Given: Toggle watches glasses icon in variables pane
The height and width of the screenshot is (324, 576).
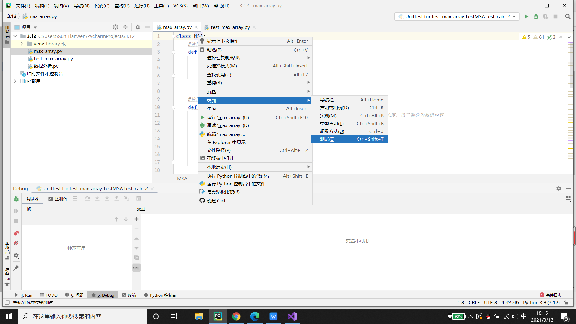Looking at the screenshot, I should [x=136, y=268].
